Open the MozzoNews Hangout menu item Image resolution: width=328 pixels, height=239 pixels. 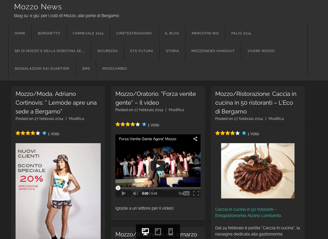click(213, 51)
